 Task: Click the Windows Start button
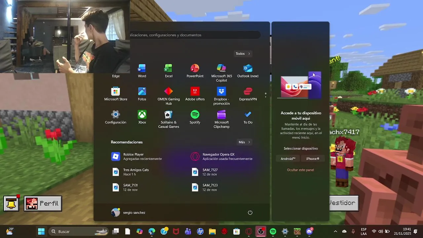click(41, 231)
